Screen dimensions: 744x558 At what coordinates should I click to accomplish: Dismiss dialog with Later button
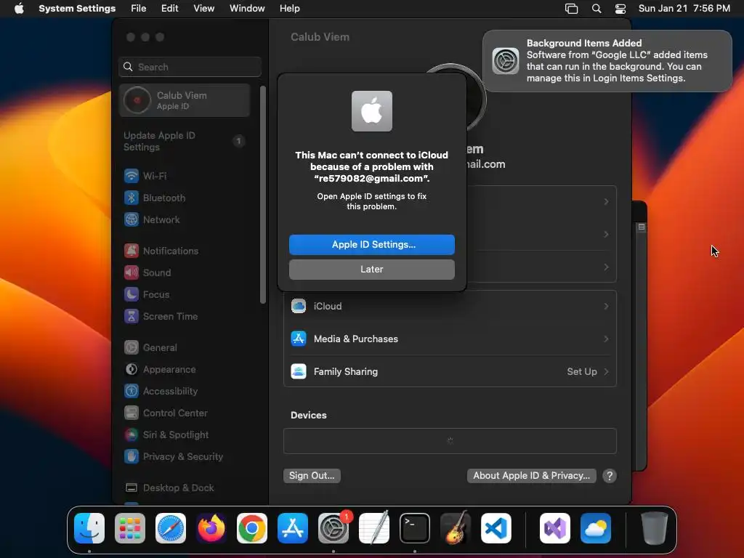tap(371, 270)
